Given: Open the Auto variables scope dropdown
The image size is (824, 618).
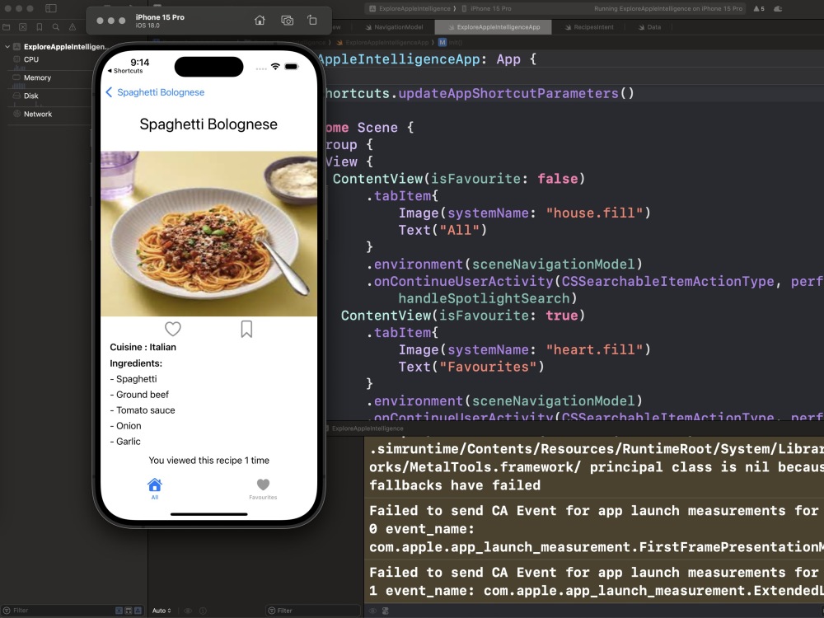Looking at the screenshot, I should 162,610.
